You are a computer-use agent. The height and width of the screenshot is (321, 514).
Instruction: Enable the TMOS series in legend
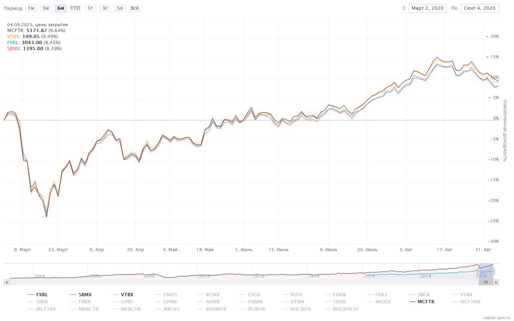(x=166, y=295)
